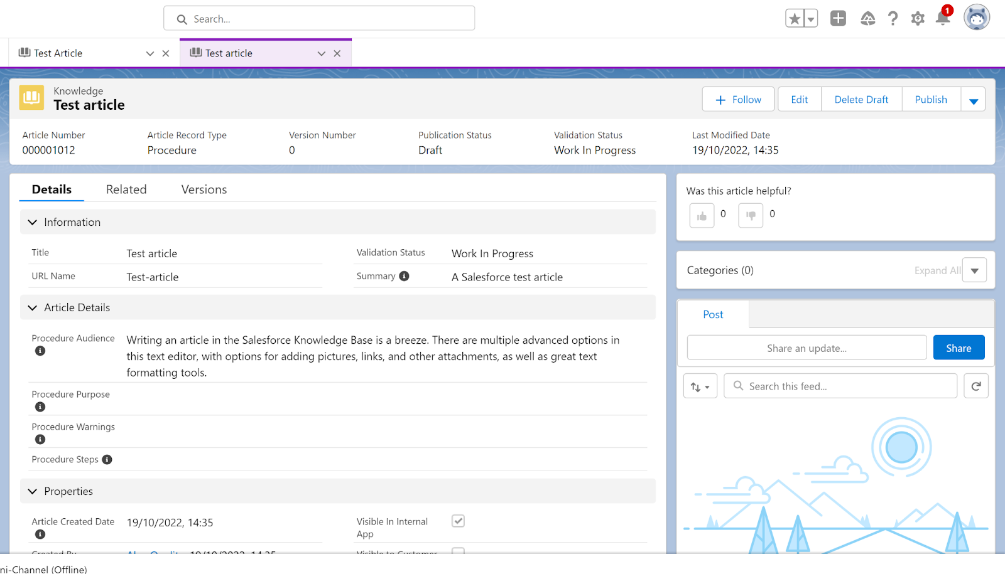The image size is (1005, 574).
Task: Open the Categories dropdown arrow
Action: pos(974,270)
